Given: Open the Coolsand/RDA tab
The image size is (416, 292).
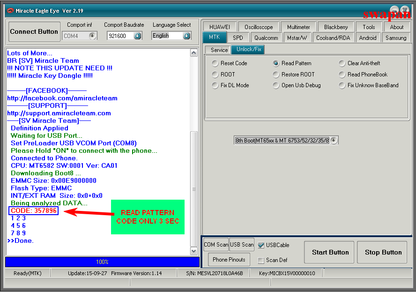Looking at the screenshot, I should pyautogui.click(x=333, y=37).
